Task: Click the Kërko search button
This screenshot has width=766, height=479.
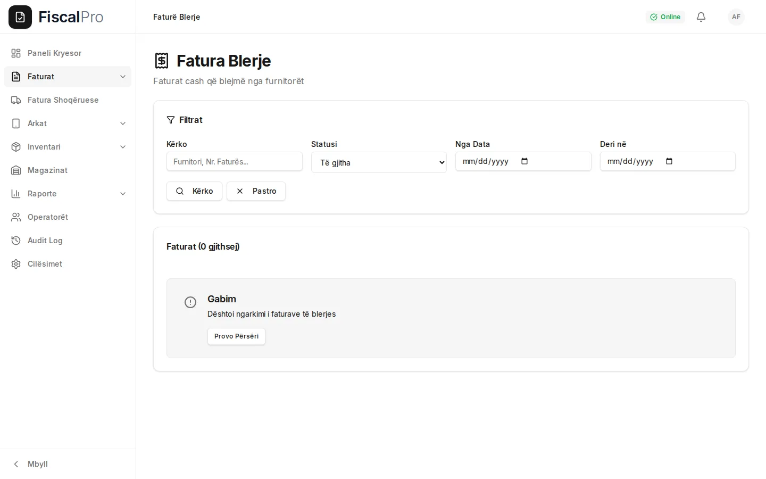Action: [194, 191]
